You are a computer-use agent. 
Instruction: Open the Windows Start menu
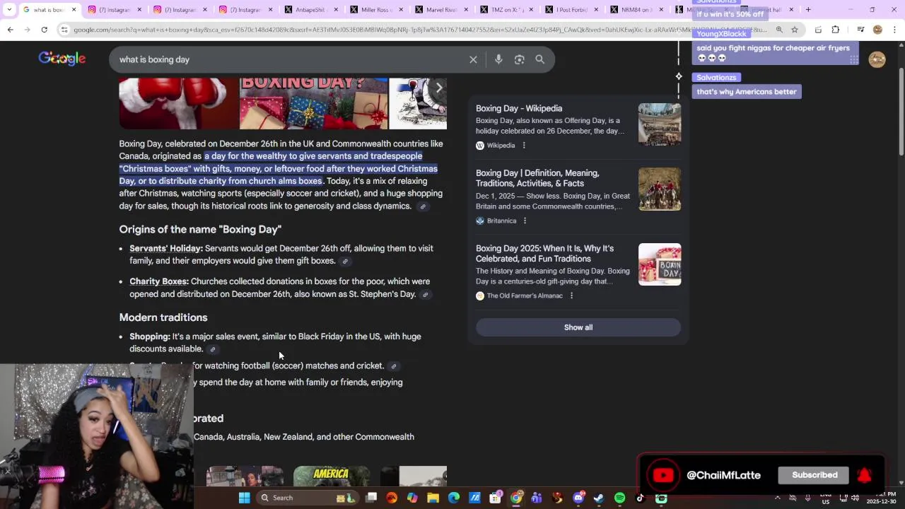(244, 498)
